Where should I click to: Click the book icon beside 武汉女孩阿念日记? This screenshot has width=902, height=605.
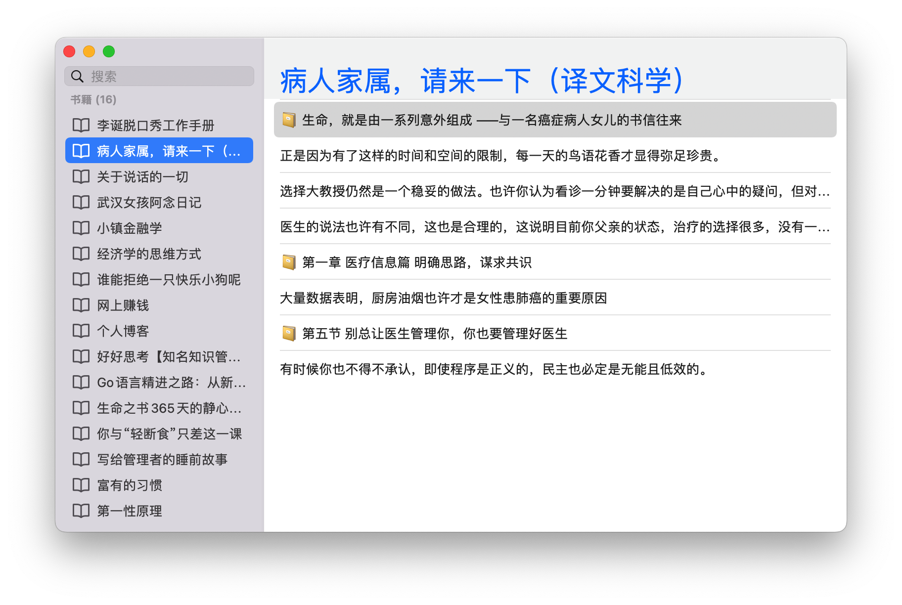click(81, 202)
